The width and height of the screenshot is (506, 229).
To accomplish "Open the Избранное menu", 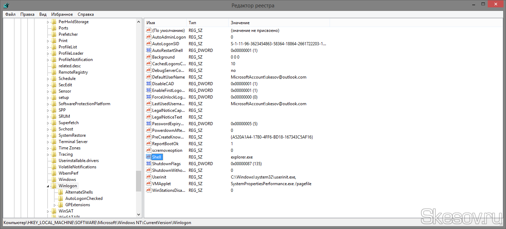I will (x=62, y=14).
